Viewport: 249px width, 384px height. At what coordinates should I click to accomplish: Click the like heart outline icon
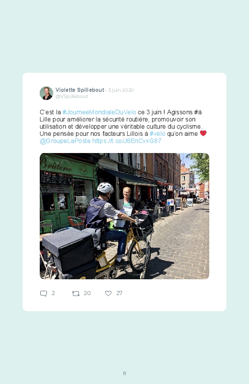click(x=108, y=293)
